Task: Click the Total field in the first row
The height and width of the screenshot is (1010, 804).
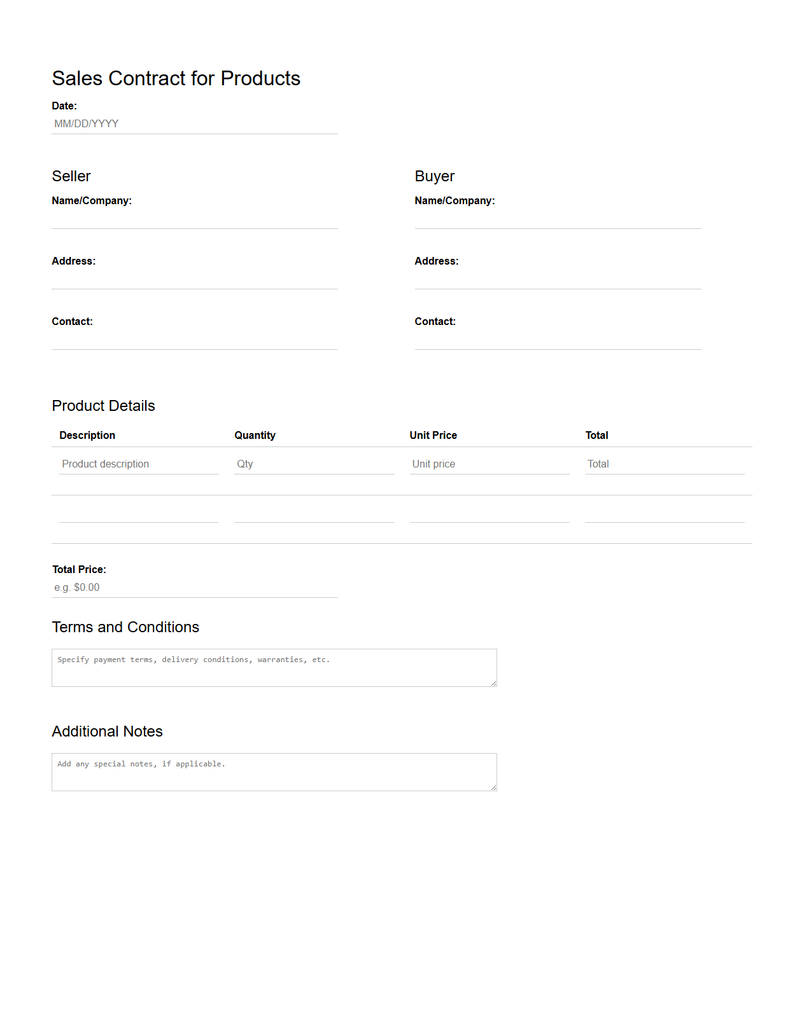Action: point(664,464)
